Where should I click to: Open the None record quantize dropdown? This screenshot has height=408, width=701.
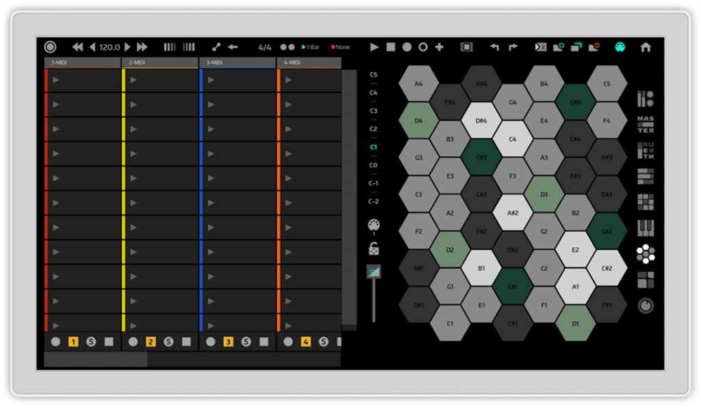(x=340, y=47)
